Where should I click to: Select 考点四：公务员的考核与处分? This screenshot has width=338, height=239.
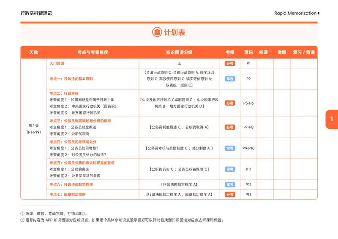[73, 142]
